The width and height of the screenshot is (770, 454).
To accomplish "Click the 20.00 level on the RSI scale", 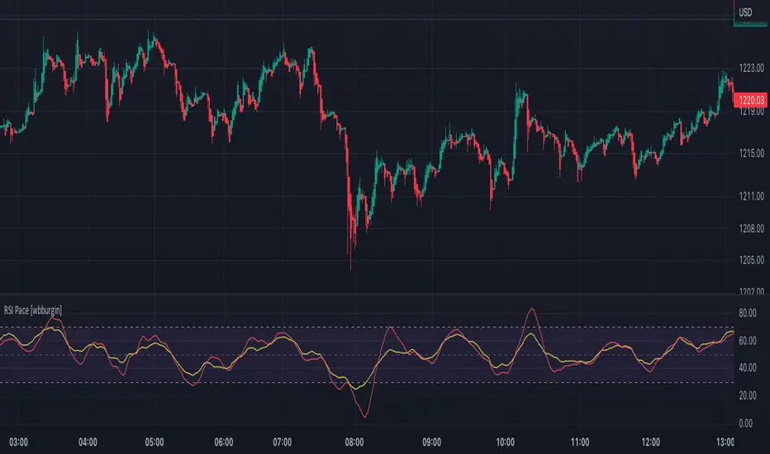I will (x=749, y=396).
